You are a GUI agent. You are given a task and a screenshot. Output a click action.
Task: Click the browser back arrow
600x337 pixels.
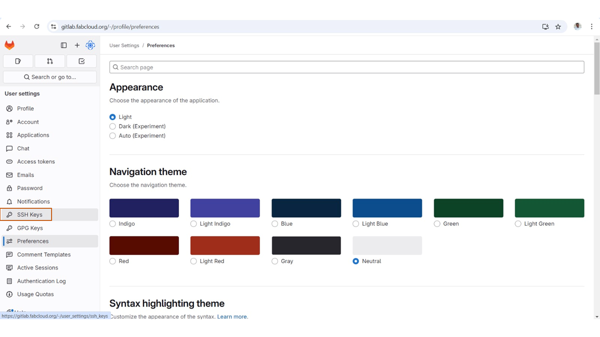click(x=8, y=27)
